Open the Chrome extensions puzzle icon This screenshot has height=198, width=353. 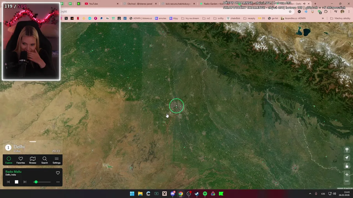[x=326, y=12]
